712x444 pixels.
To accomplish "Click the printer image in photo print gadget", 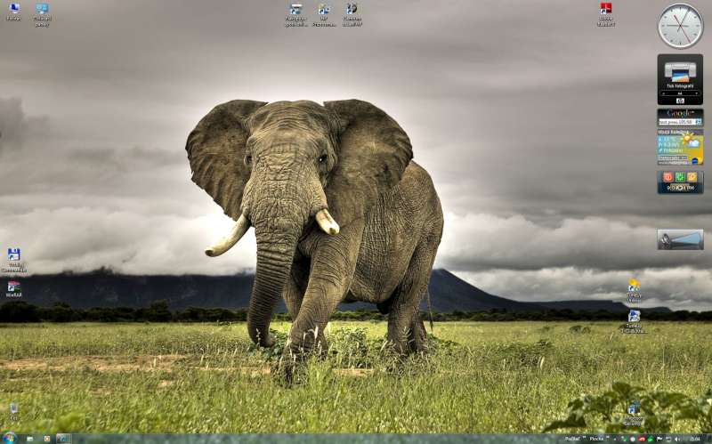I will coord(680,71).
